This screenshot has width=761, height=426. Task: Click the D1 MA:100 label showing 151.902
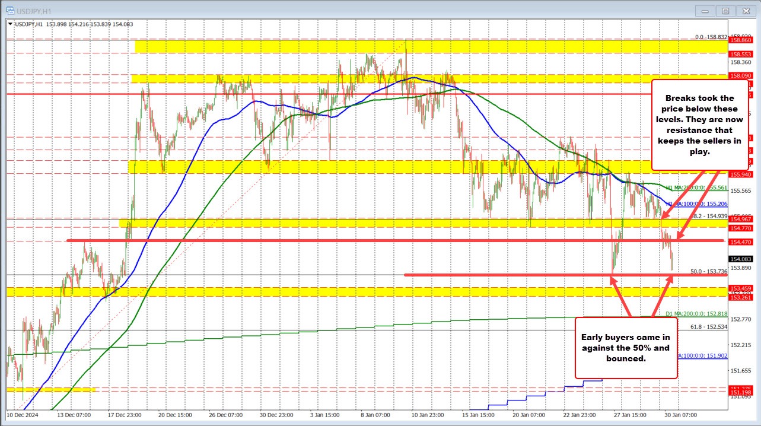tap(703, 354)
